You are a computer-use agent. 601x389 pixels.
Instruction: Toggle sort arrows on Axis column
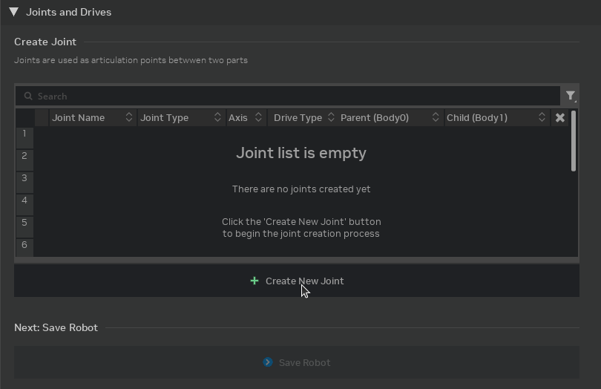pyautogui.click(x=258, y=117)
